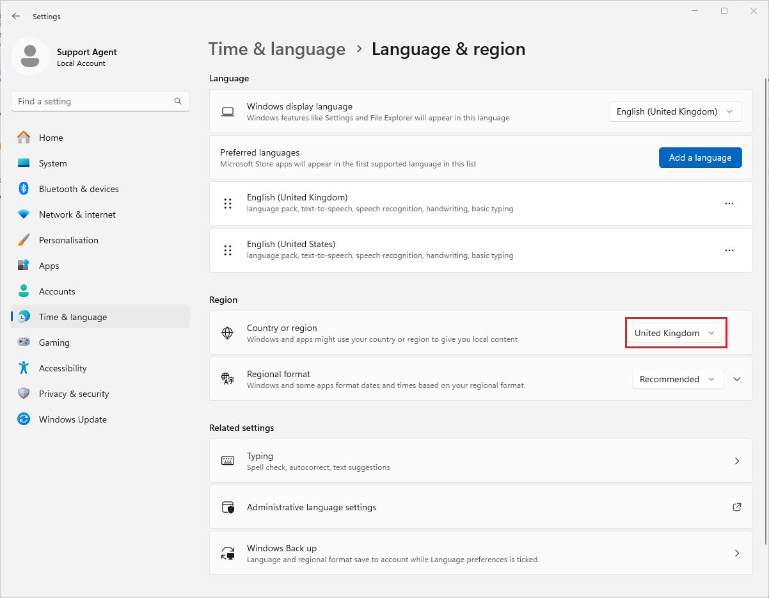Open the Country or region dropdown
The image size is (769, 598).
click(675, 333)
